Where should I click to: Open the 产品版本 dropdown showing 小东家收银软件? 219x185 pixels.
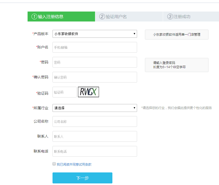95,34
